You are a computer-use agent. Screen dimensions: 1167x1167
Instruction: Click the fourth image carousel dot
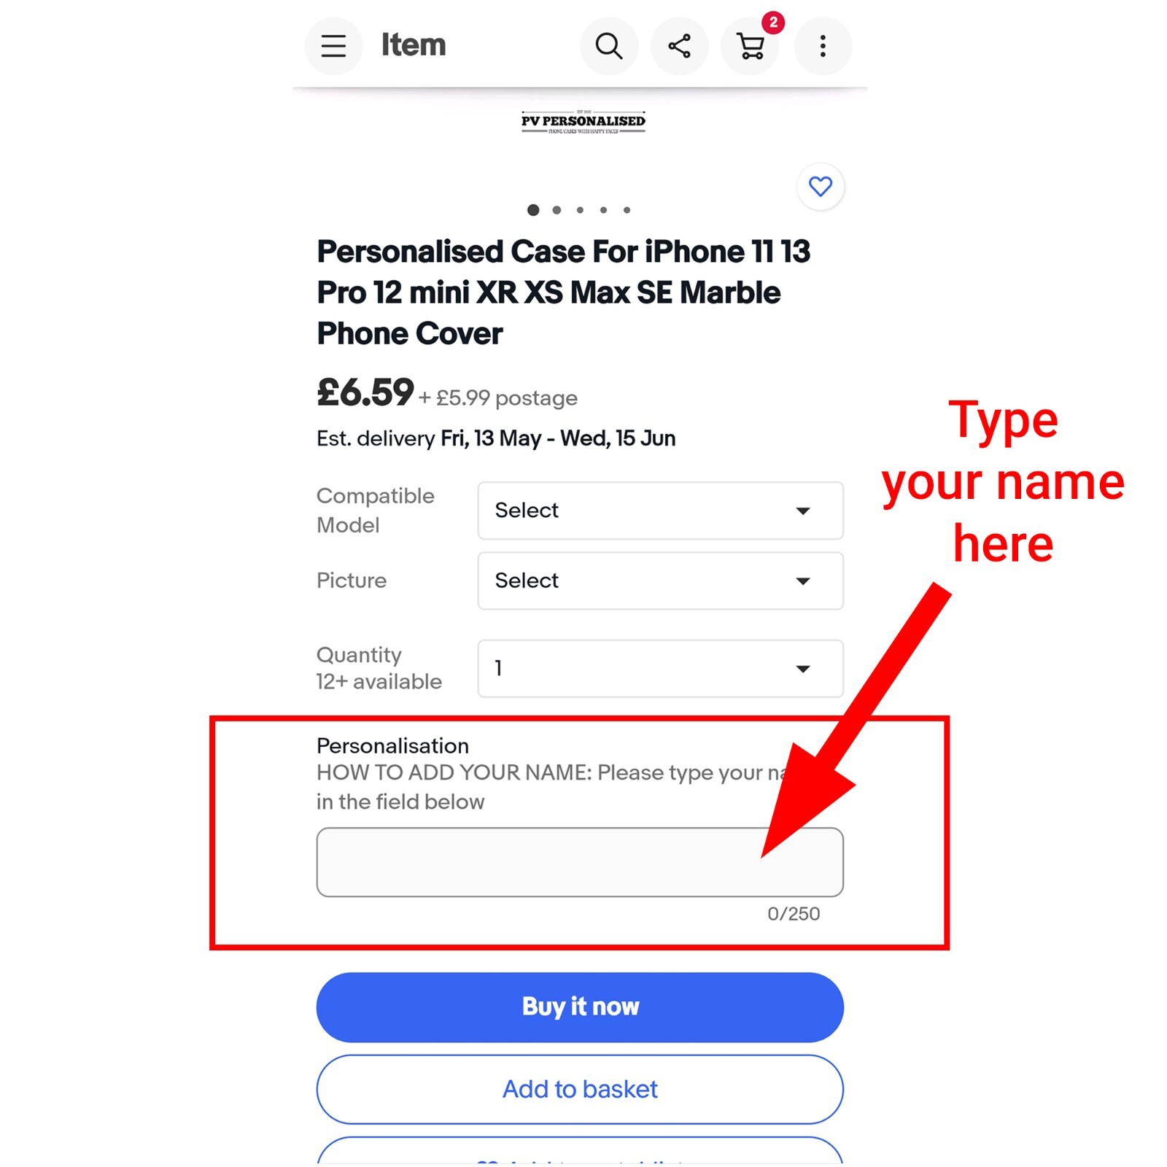tap(603, 210)
